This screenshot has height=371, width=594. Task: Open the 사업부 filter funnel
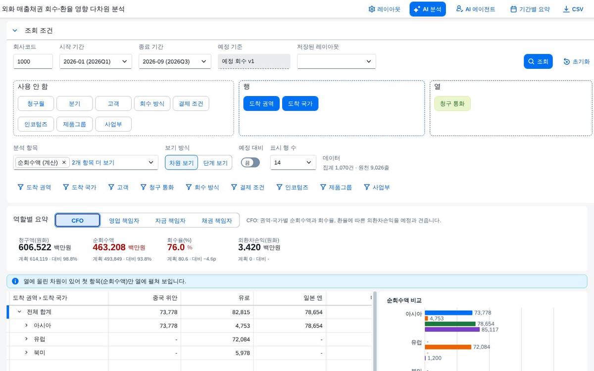(367, 187)
